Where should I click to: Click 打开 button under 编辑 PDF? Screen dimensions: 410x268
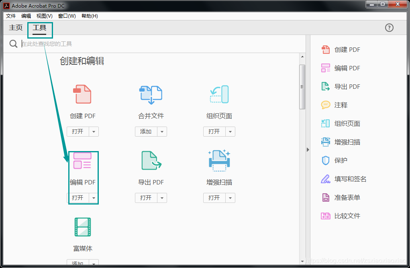(x=78, y=198)
